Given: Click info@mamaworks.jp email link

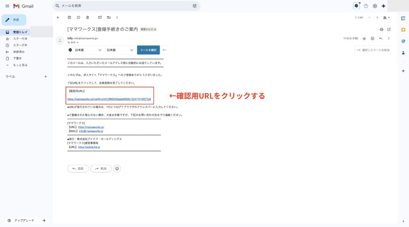Looking at the screenshot, I should 91,131.
